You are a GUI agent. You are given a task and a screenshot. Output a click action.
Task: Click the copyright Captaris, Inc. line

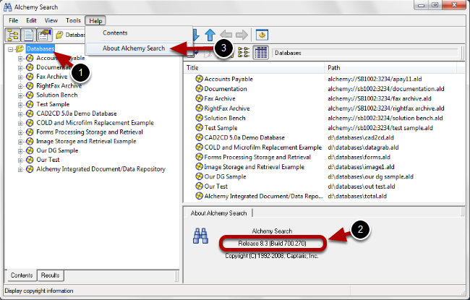[272, 256]
